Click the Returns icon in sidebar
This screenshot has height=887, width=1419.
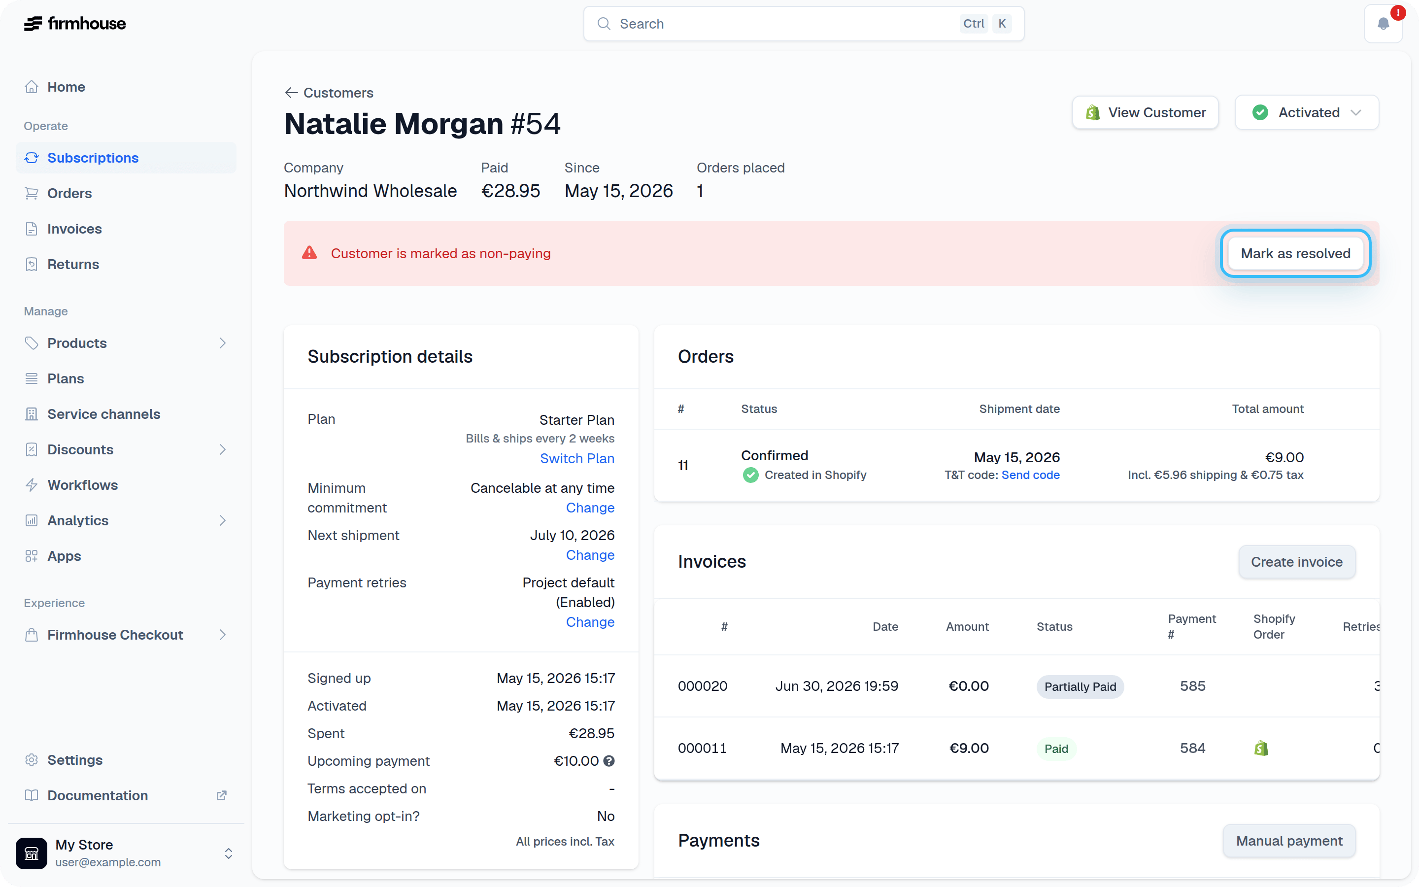[x=32, y=264]
